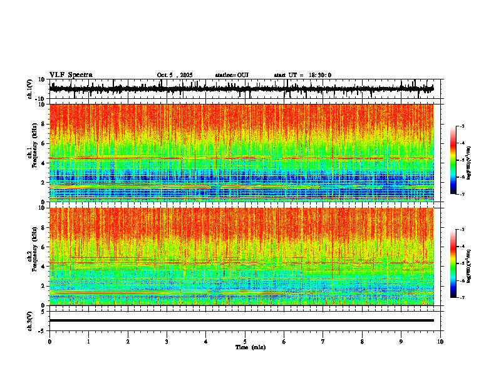Click tick label '4' on Time axis
The image size is (496, 383).
click(x=206, y=342)
